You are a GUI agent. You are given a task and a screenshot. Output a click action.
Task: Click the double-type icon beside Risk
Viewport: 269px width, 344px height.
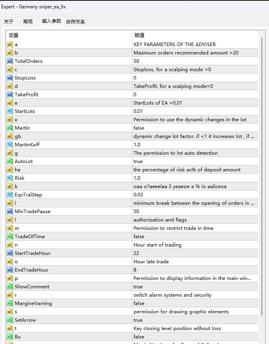point(10,178)
